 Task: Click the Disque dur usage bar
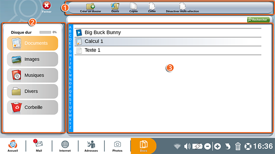(x=45, y=32)
